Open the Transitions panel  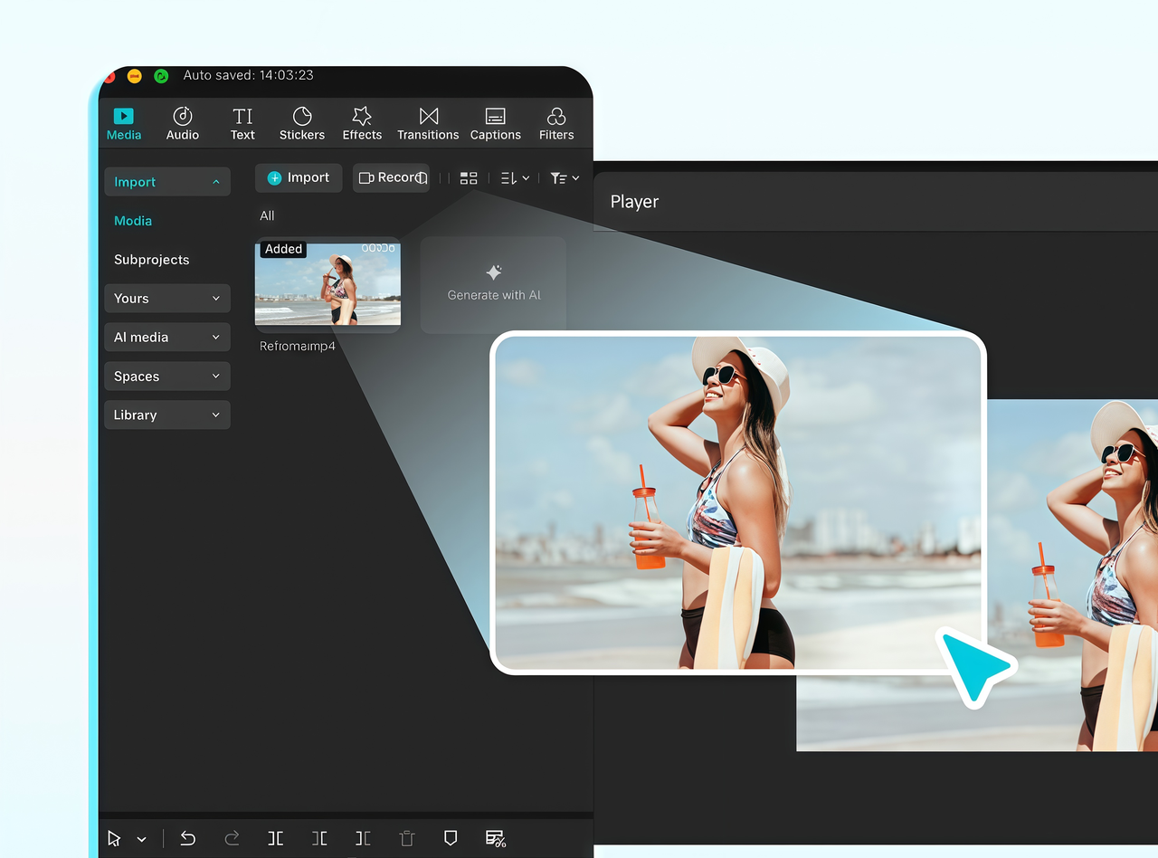click(x=428, y=124)
